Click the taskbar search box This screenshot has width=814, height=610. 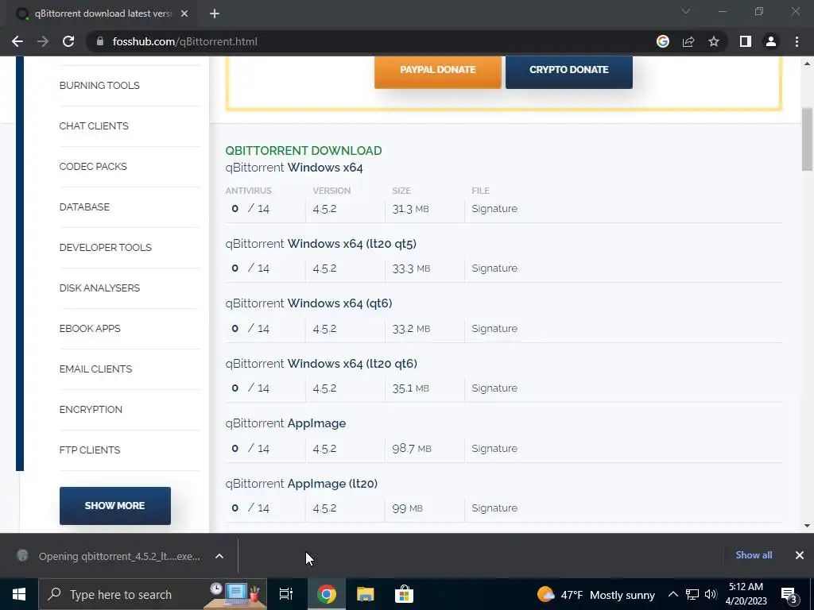tap(153, 594)
